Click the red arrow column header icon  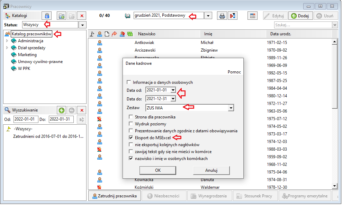tap(114, 34)
